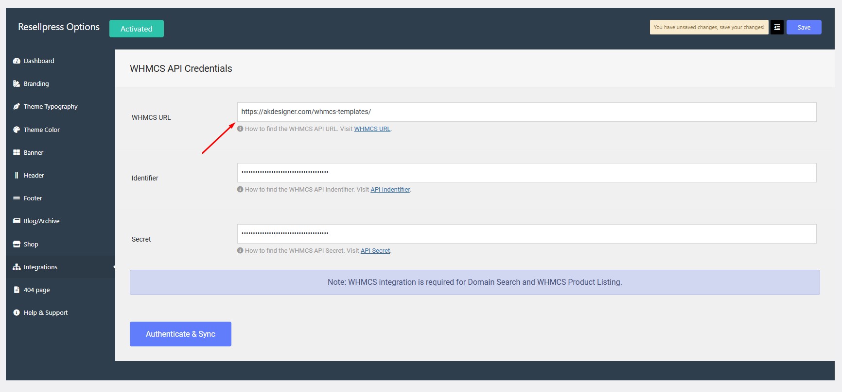Click the Shop store icon
The width and height of the screenshot is (842, 392).
[x=17, y=244]
